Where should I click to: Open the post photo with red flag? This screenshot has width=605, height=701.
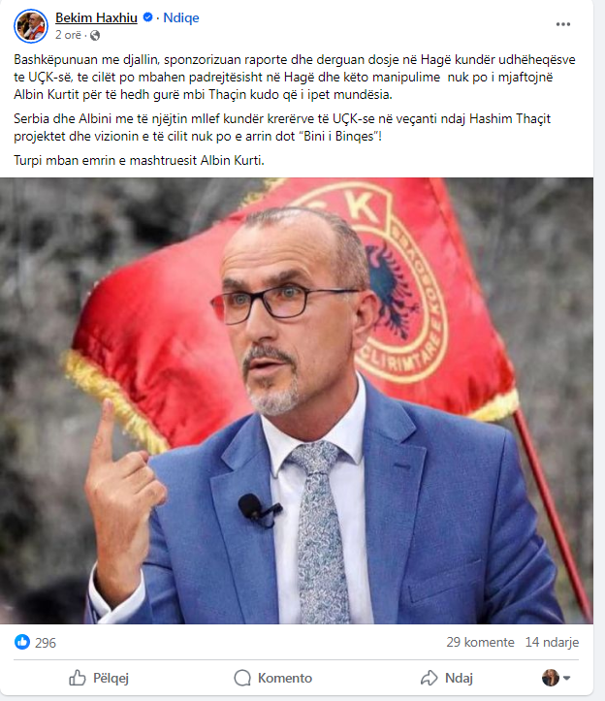point(297,400)
